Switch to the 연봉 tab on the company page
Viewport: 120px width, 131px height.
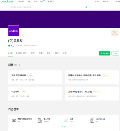tap(41, 53)
